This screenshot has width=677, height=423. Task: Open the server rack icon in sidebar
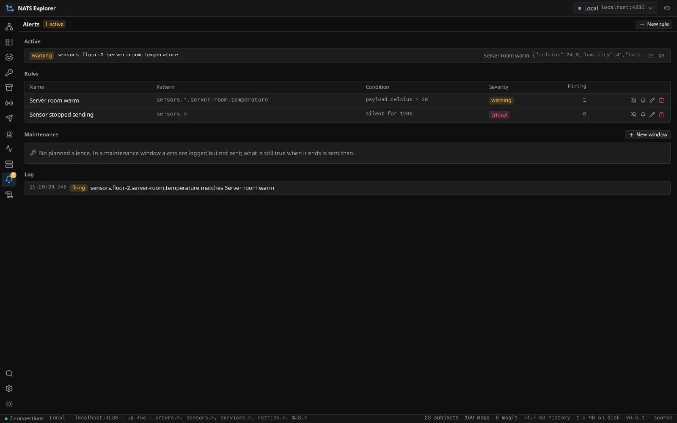[9, 164]
